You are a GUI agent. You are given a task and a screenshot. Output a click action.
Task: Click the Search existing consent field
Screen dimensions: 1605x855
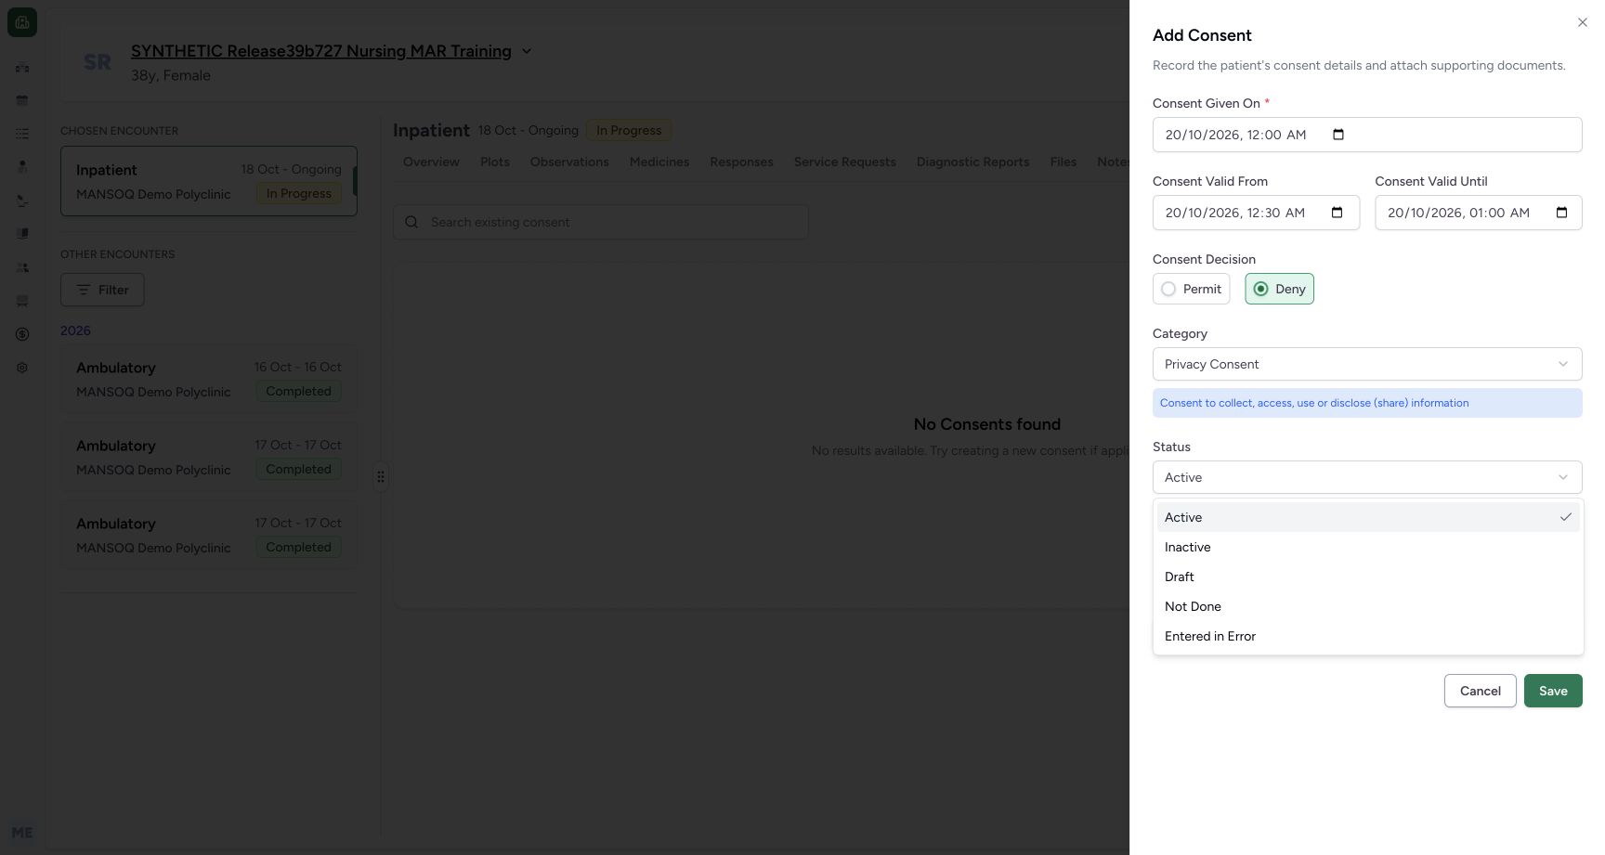pyautogui.click(x=600, y=222)
